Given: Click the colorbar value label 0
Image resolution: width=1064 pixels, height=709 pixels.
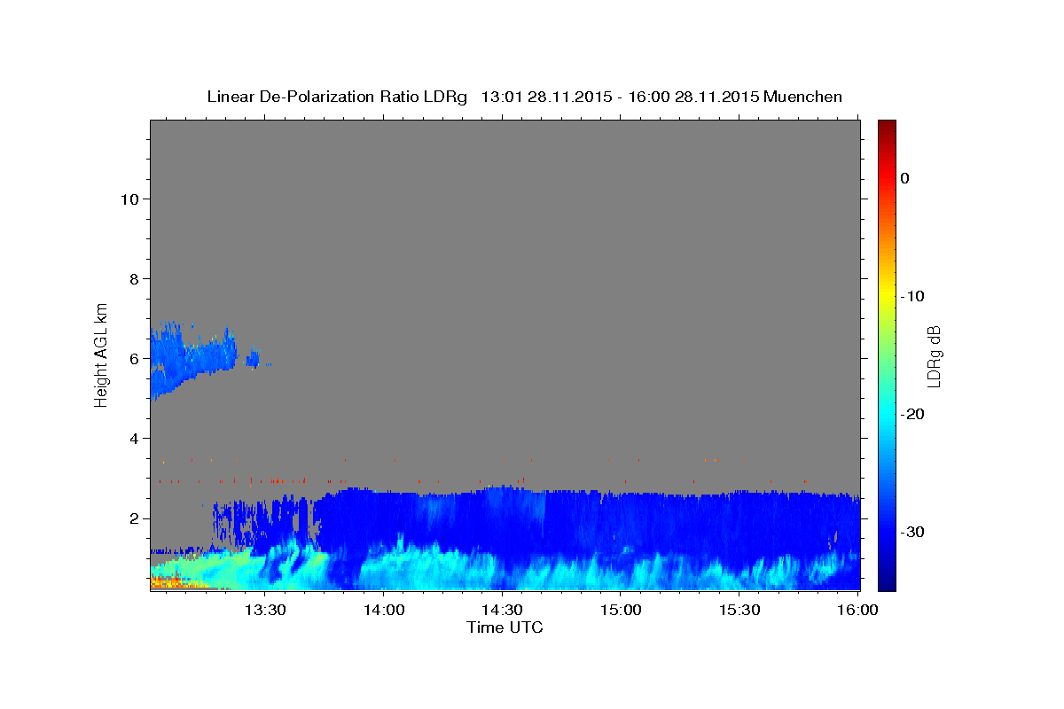Looking at the screenshot, I should pyautogui.click(x=905, y=178).
